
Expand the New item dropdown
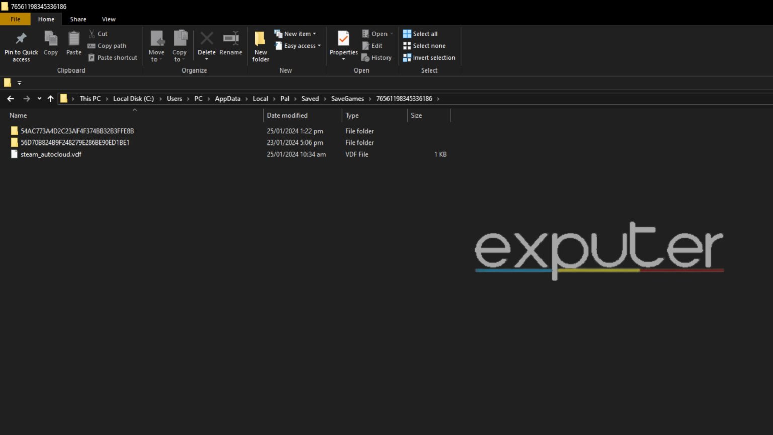pyautogui.click(x=296, y=33)
